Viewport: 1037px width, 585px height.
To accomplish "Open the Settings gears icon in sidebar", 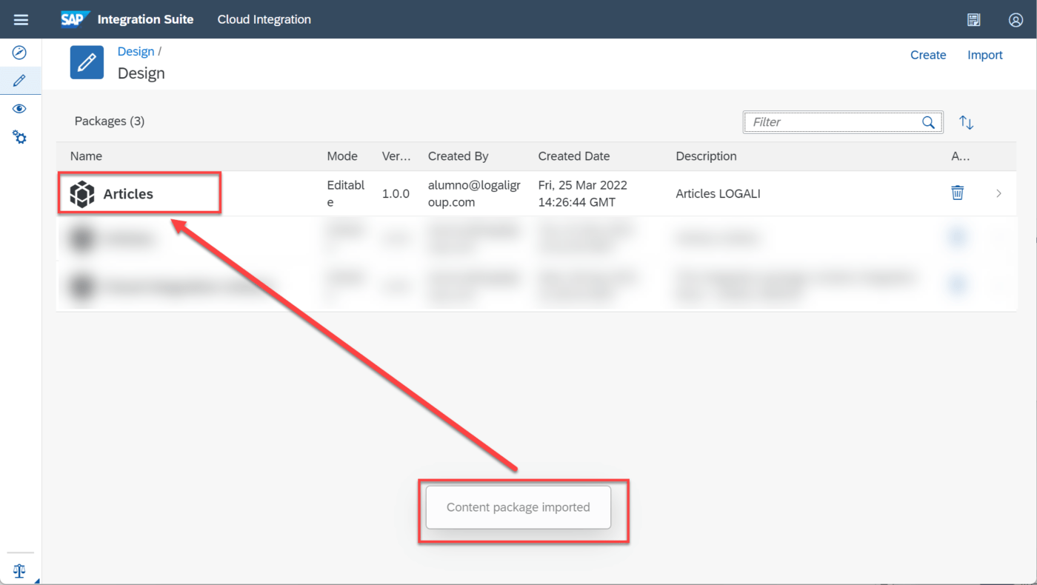I will coord(20,137).
